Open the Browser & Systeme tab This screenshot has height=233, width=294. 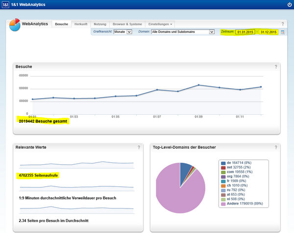click(126, 24)
